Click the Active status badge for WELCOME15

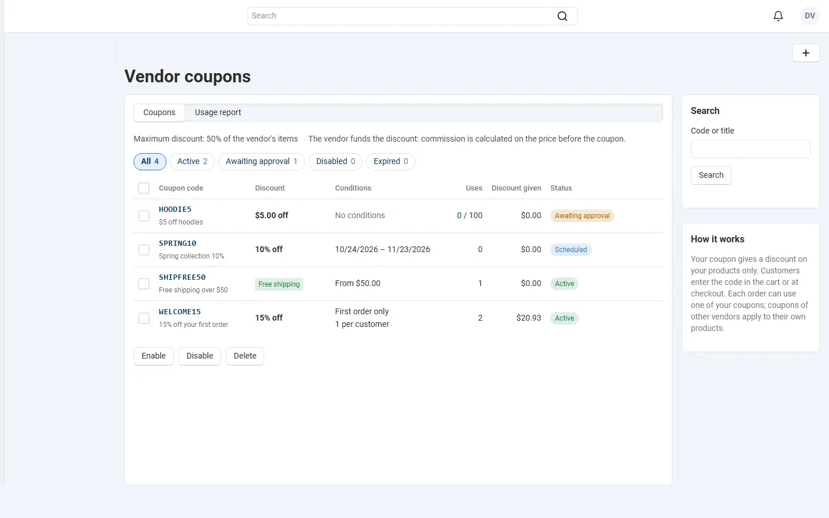pos(565,318)
